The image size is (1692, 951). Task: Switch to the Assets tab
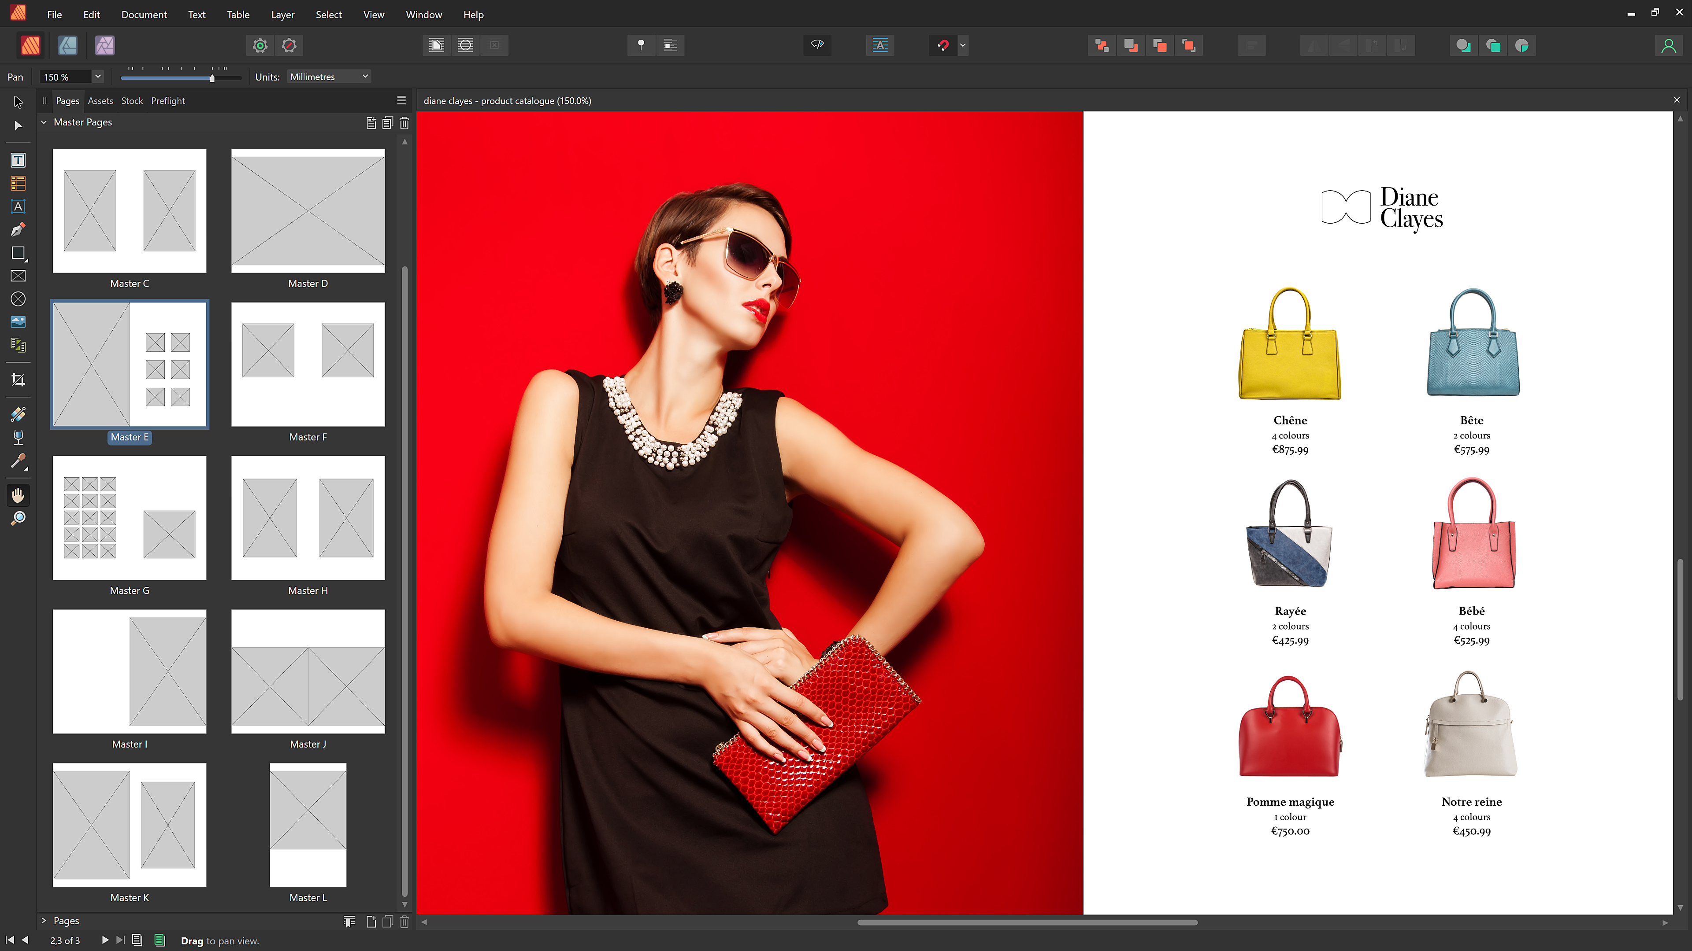click(x=100, y=100)
